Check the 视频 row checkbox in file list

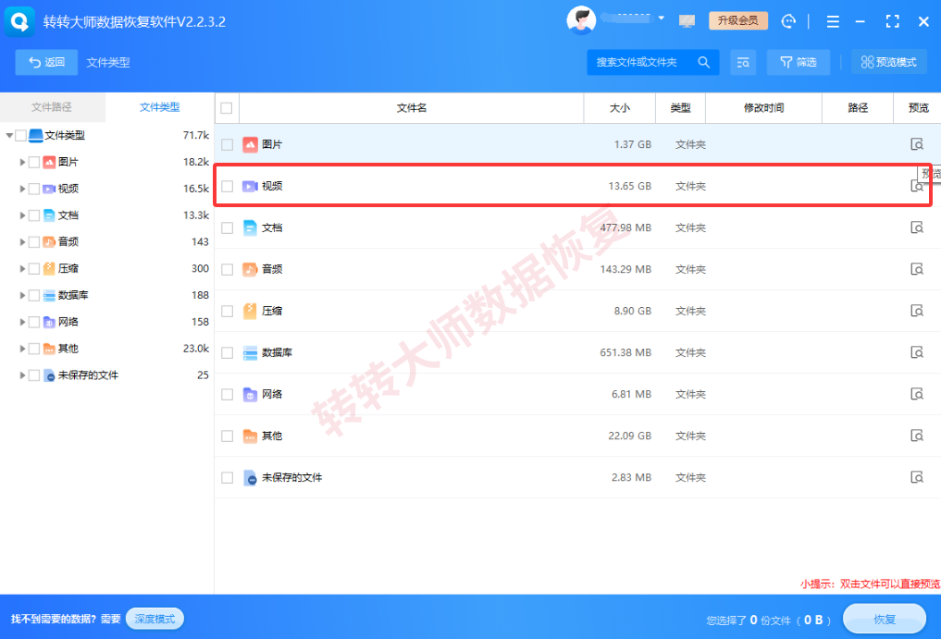[227, 187]
